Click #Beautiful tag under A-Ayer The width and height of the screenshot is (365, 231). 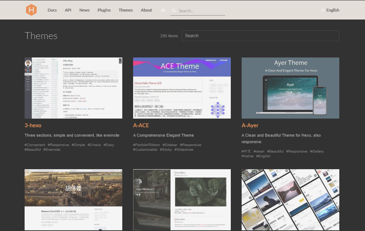click(275, 151)
